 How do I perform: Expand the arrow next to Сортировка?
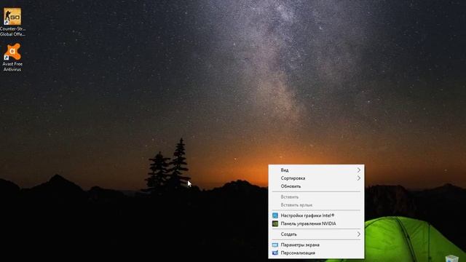coord(359,178)
